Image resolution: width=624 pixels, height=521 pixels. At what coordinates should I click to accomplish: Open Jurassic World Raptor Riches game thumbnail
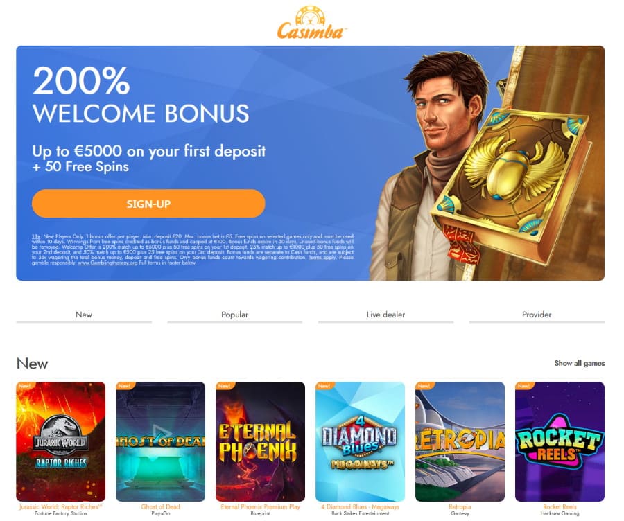pos(61,441)
